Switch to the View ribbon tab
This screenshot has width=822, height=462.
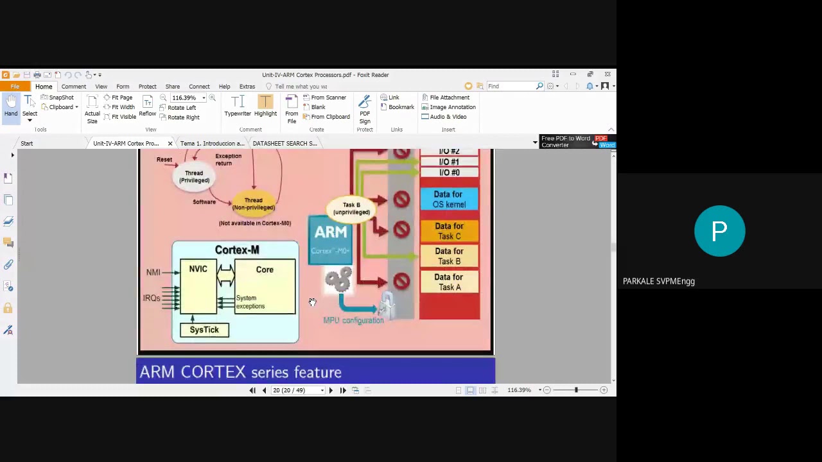point(101,87)
